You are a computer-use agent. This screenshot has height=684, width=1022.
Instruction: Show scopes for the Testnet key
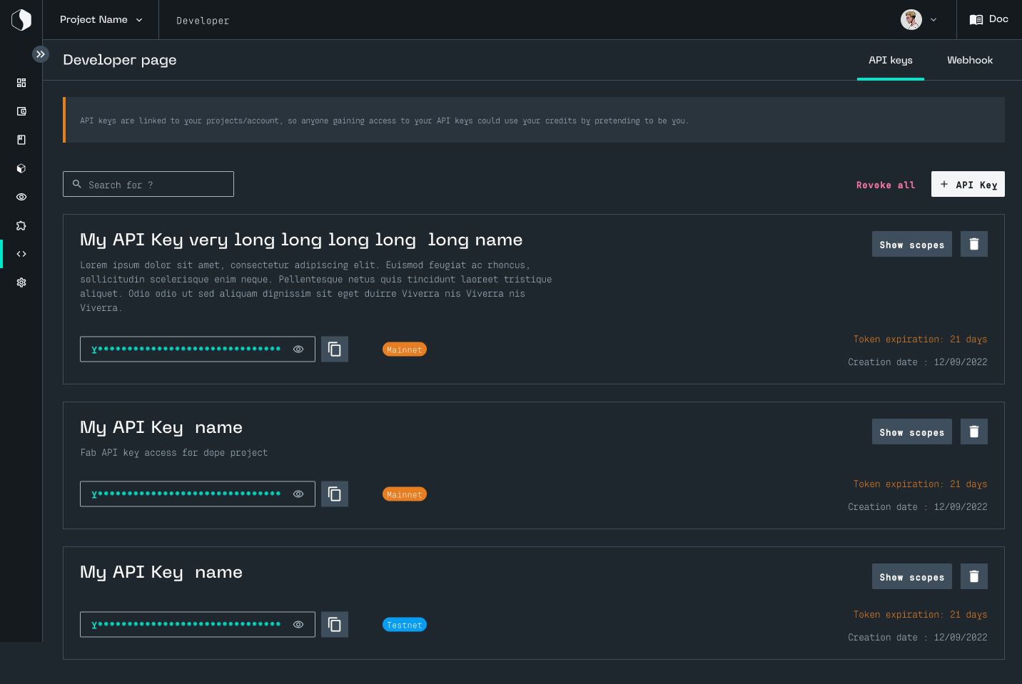[912, 576]
